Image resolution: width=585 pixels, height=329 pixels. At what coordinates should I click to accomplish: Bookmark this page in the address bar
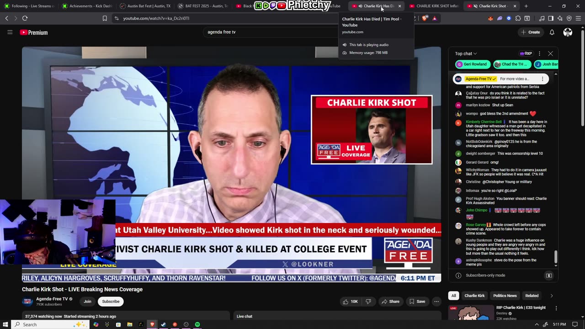(x=105, y=18)
